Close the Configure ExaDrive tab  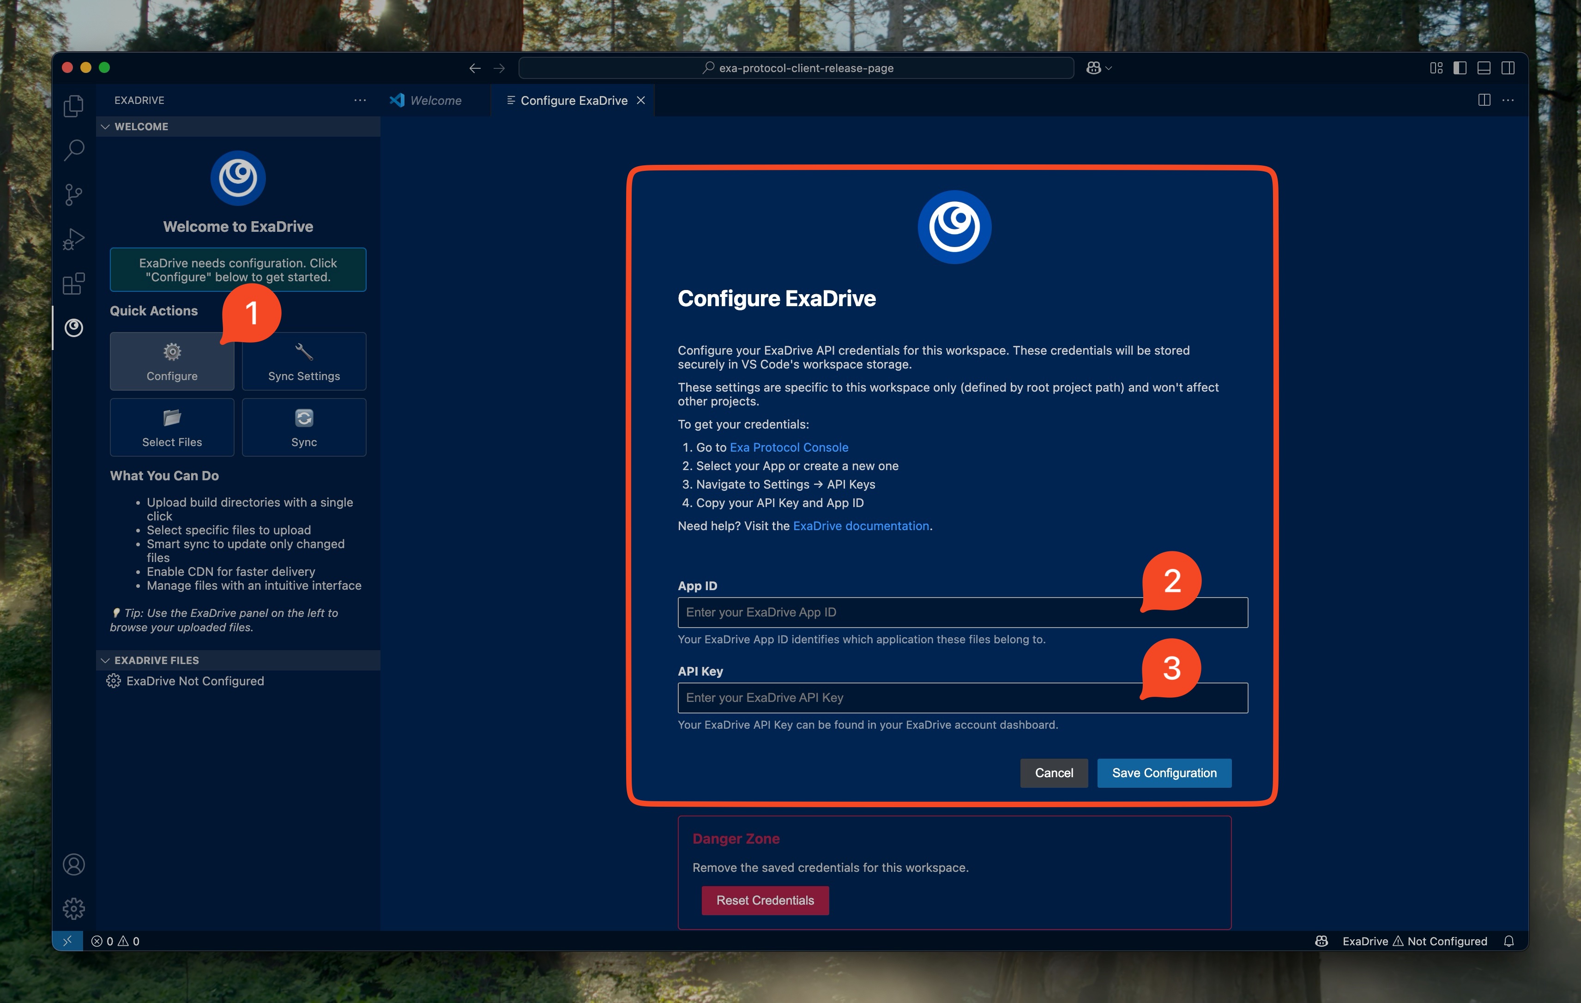pyautogui.click(x=641, y=100)
